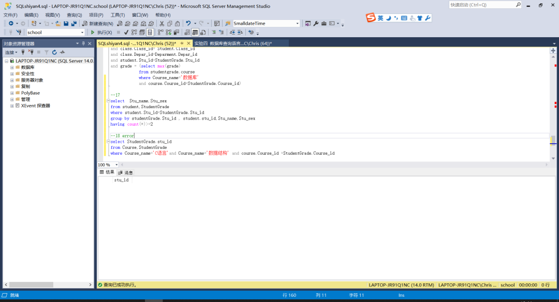Toggle Results to Text mode
Screen dimensions: 559x302
(x=187, y=33)
